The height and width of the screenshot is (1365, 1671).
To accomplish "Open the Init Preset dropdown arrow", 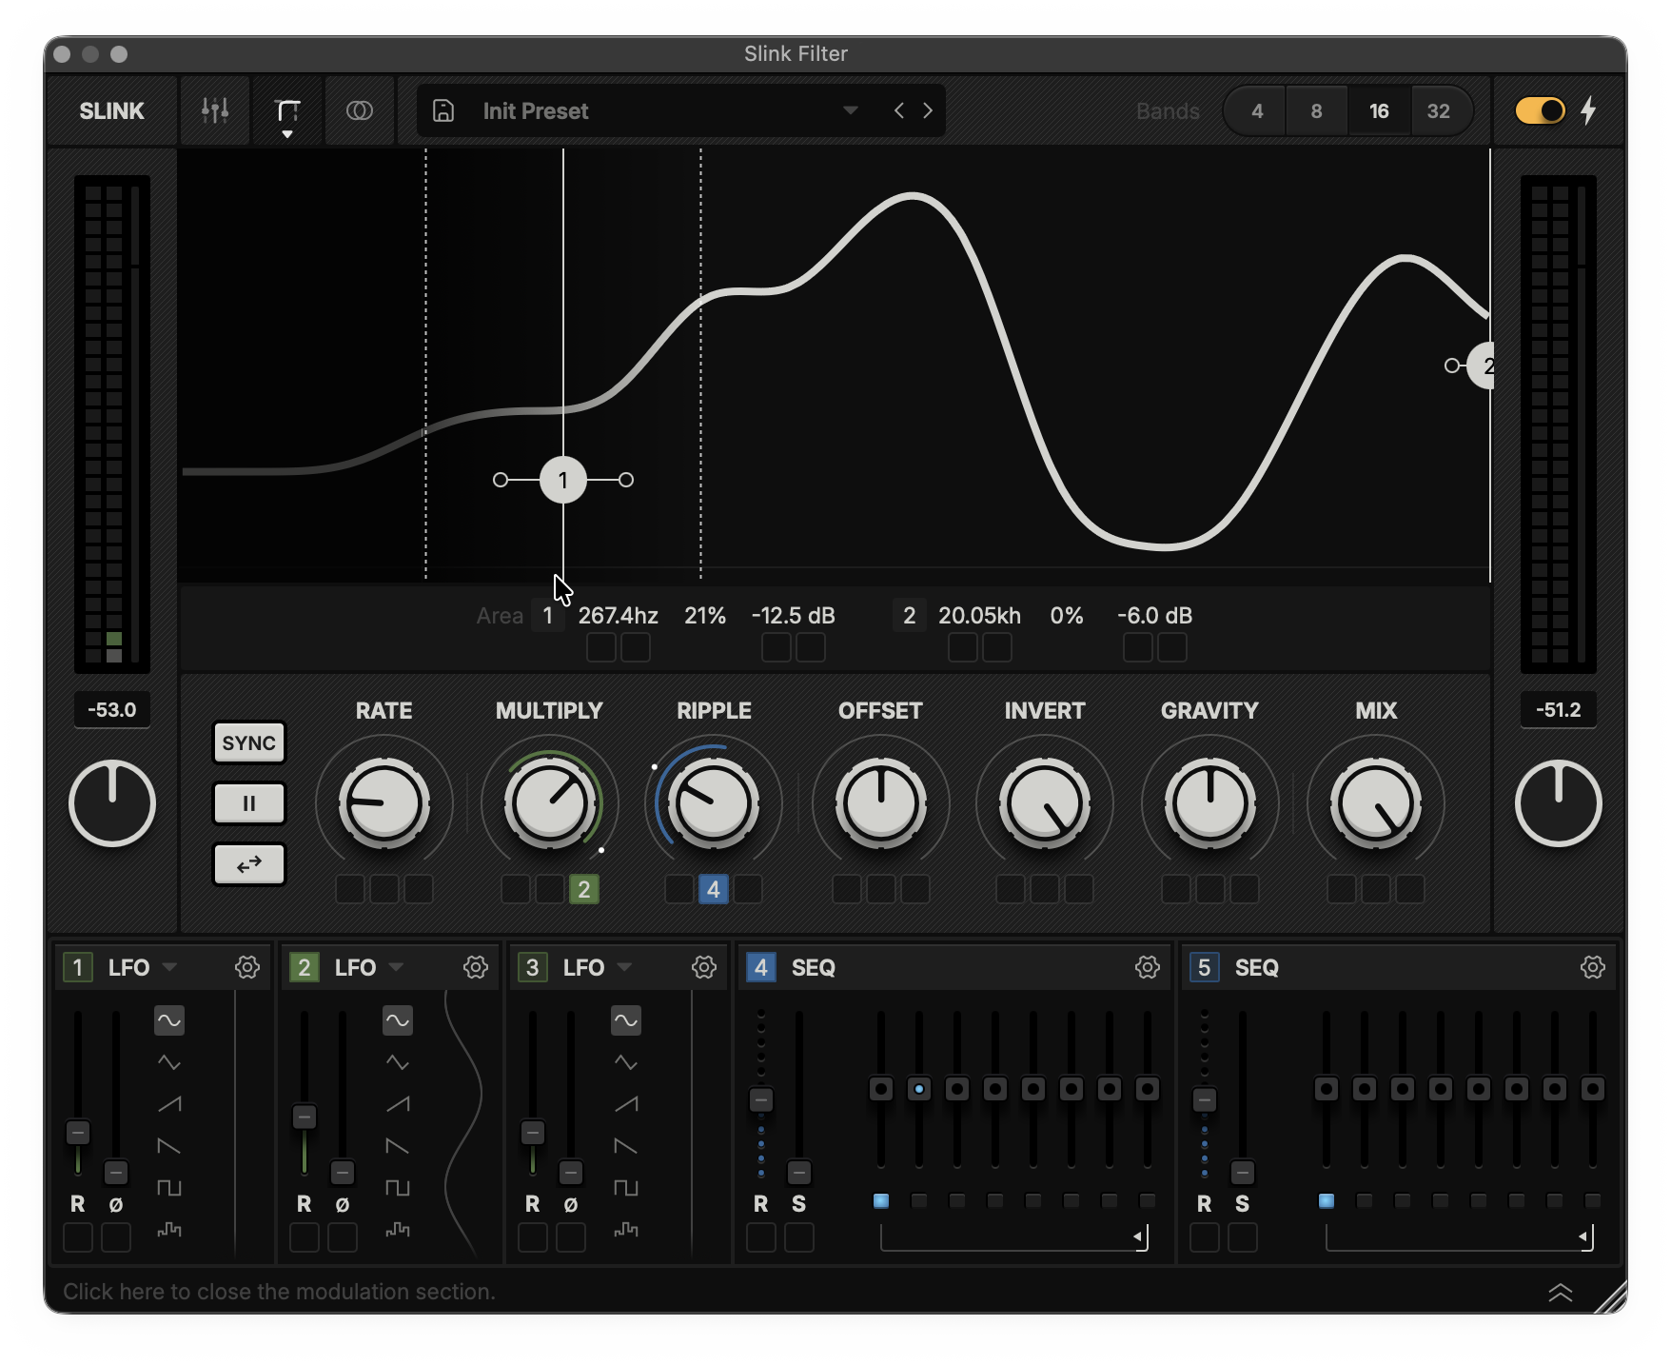I will point(851,110).
